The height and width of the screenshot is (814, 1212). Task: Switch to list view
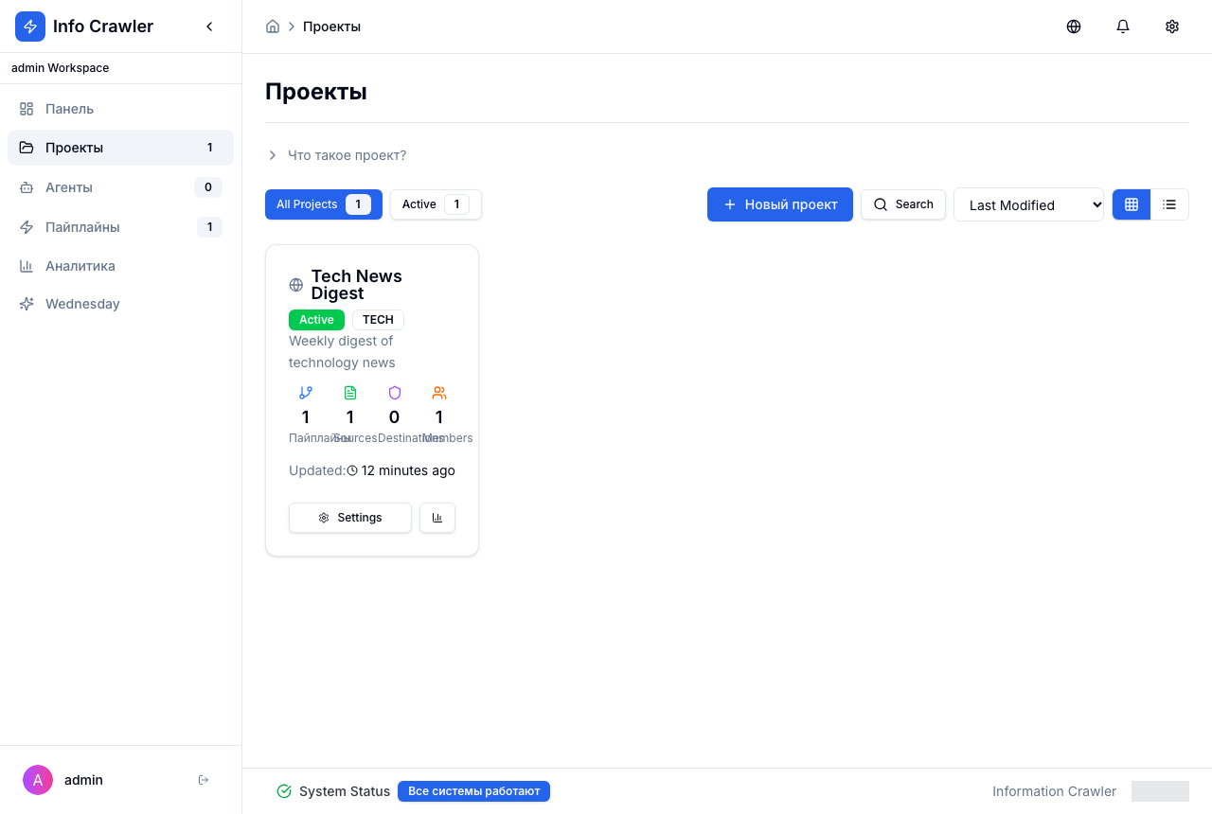(x=1169, y=204)
